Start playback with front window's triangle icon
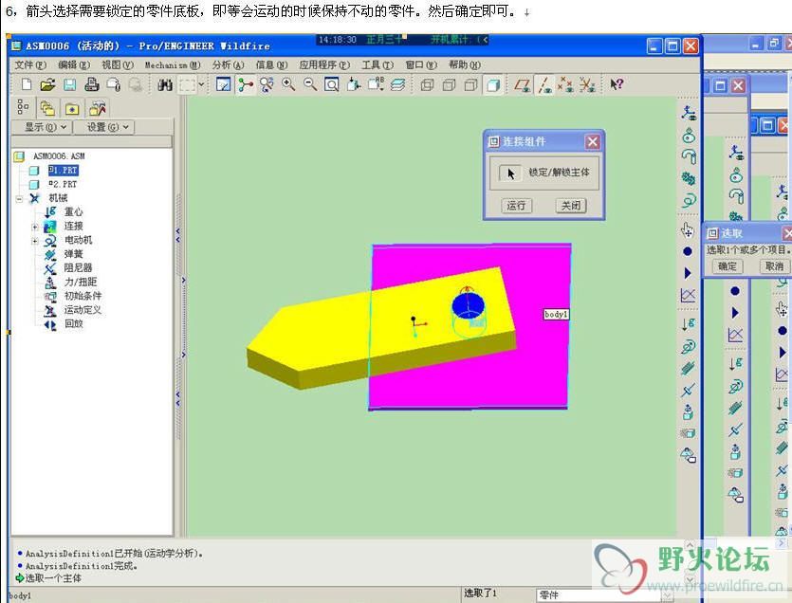The image size is (792, 603). (x=688, y=273)
